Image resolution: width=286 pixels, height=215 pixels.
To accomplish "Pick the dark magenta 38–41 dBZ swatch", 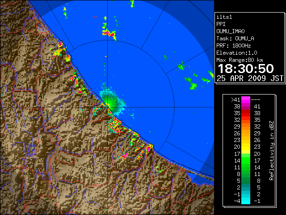I will tap(246, 107).
